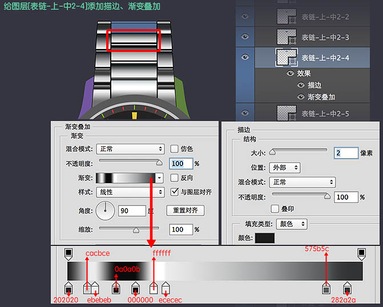Click stroke 不透明度 slider handle

327,196
